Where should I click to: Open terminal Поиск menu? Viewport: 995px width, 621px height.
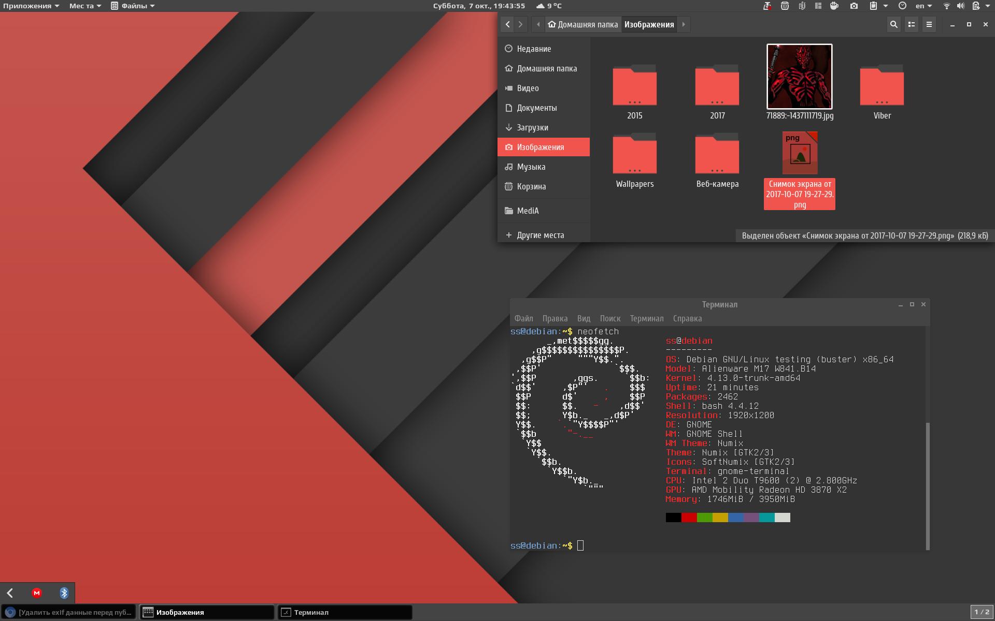click(610, 318)
